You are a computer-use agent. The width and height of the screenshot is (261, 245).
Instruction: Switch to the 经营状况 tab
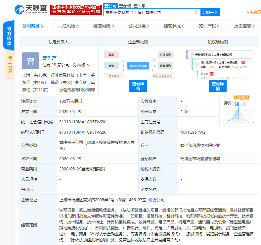coord(174,26)
